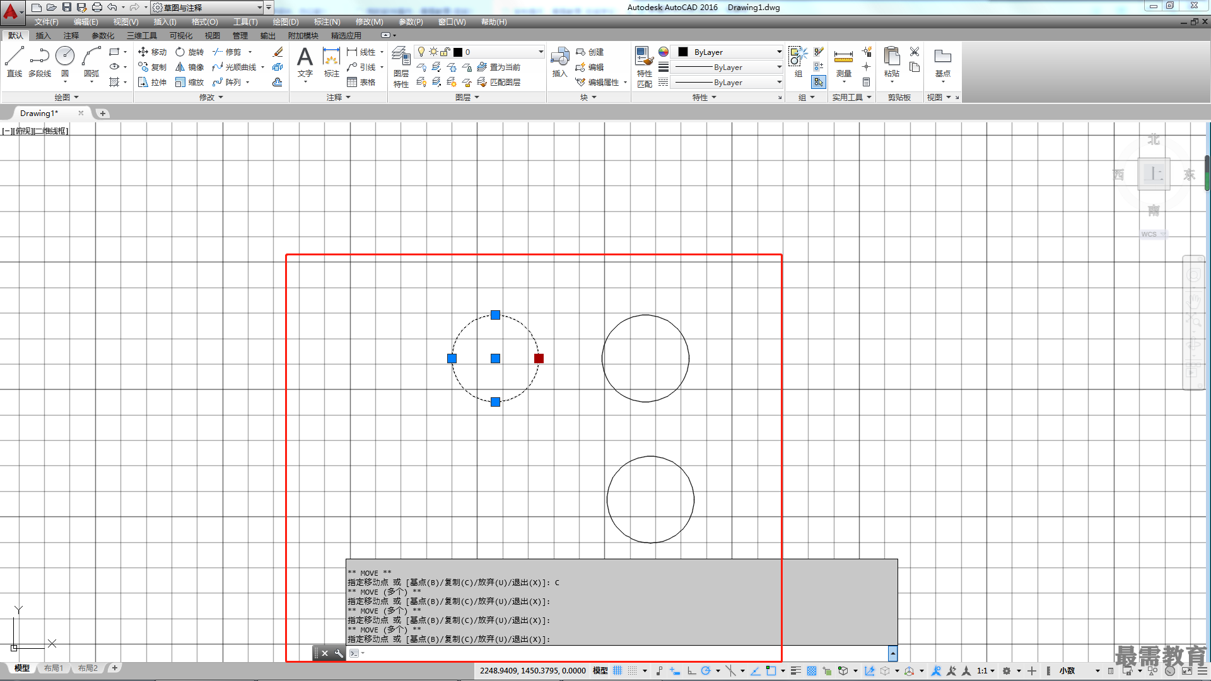Click Make Current (置为当前) layer button

[499, 67]
